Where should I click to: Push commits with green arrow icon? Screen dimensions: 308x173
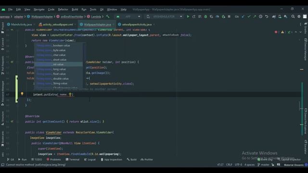coord(255,17)
